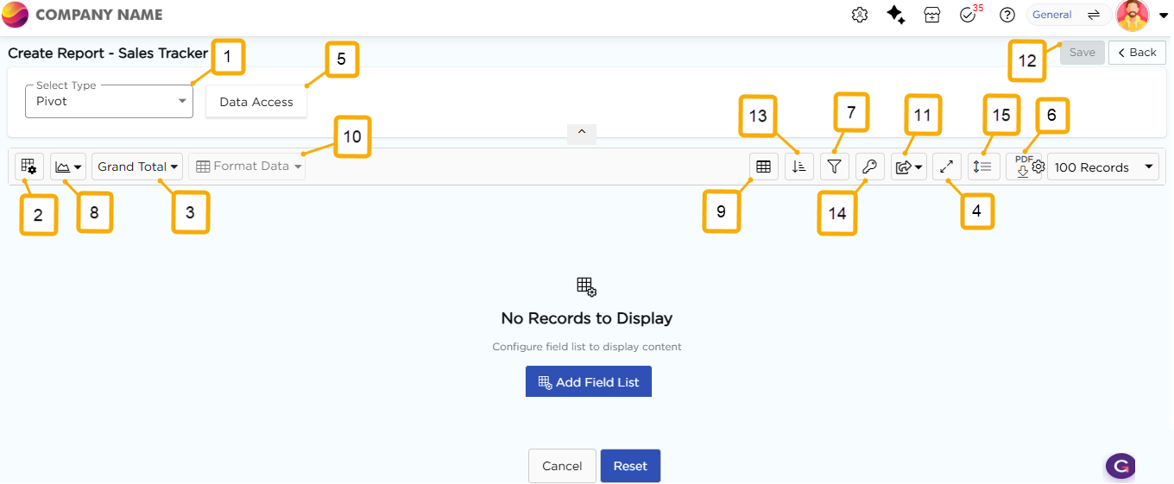This screenshot has width=1174, height=484.
Task: Open the field list settings icon
Action: pos(29,167)
